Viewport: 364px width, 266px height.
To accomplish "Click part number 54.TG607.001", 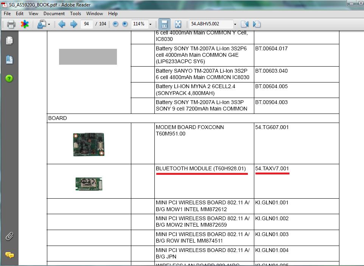I will (x=272, y=127).
